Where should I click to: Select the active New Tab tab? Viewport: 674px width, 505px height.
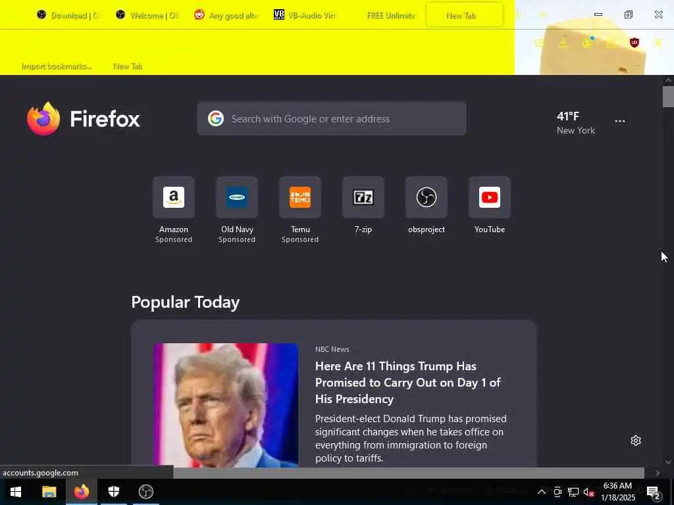[464, 15]
